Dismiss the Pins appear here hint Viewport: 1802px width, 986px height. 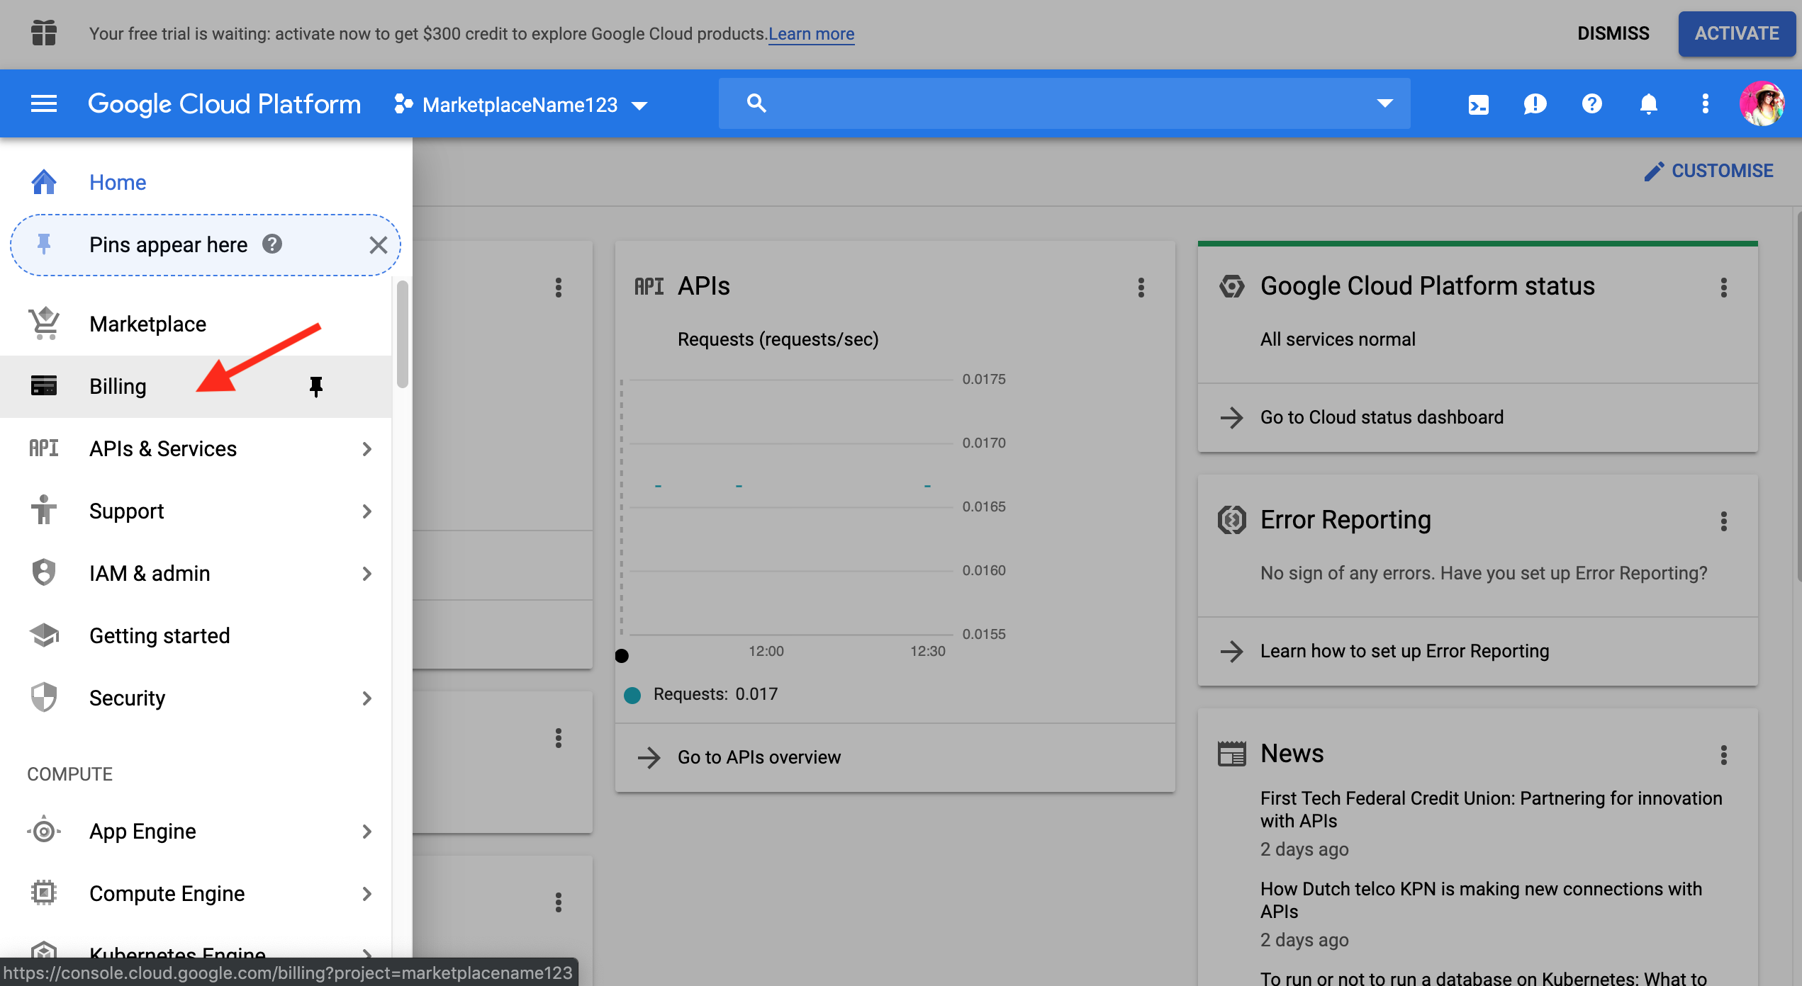pos(379,244)
